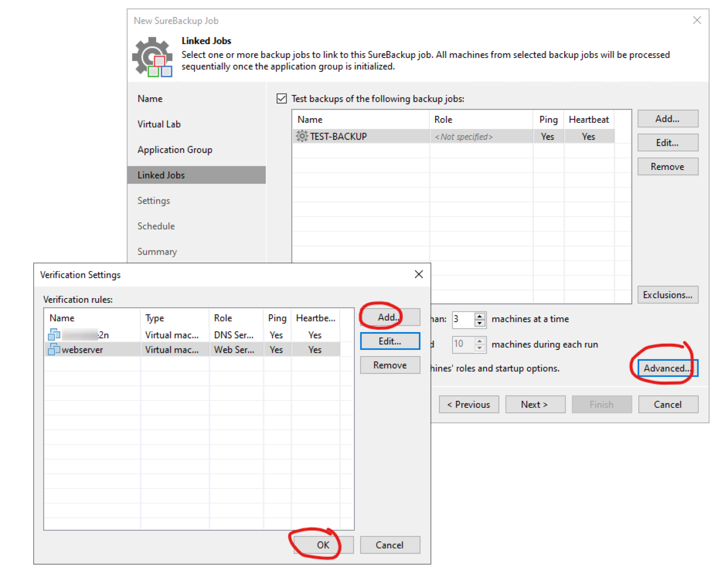Viewport: 718px width, 570px height.
Task: Open the Schedule wizard step
Action: (x=156, y=226)
